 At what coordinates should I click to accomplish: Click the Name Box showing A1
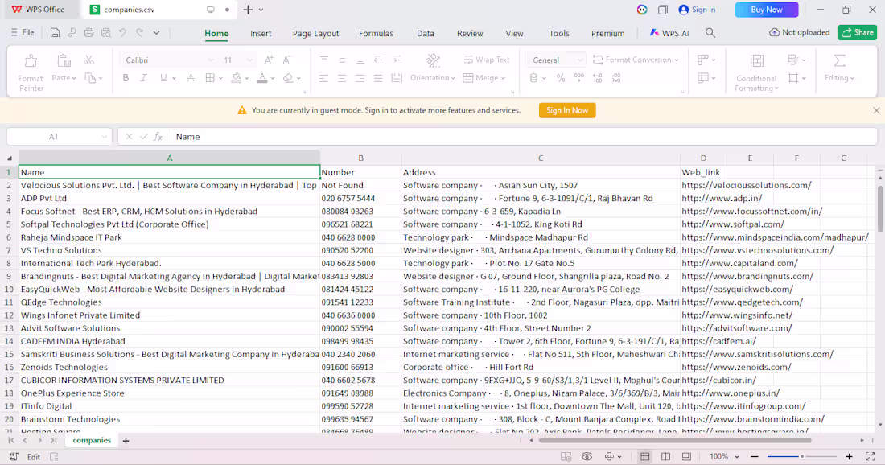click(58, 137)
